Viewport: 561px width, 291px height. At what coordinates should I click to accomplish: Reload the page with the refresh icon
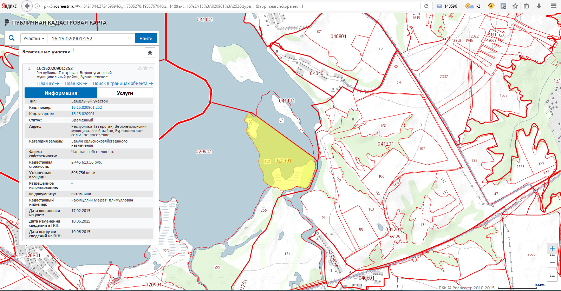(x=426, y=6)
